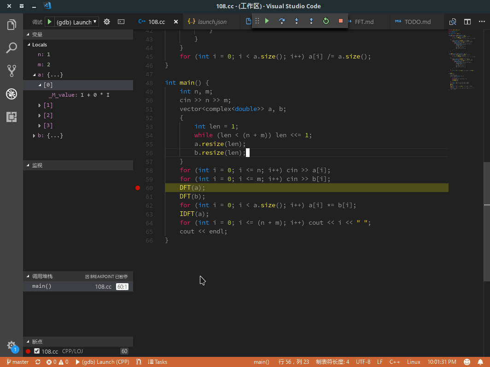The height and width of the screenshot is (367, 490).
Task: Uncheck the 108.cc breakpoint checkbox
Action: 37,351
